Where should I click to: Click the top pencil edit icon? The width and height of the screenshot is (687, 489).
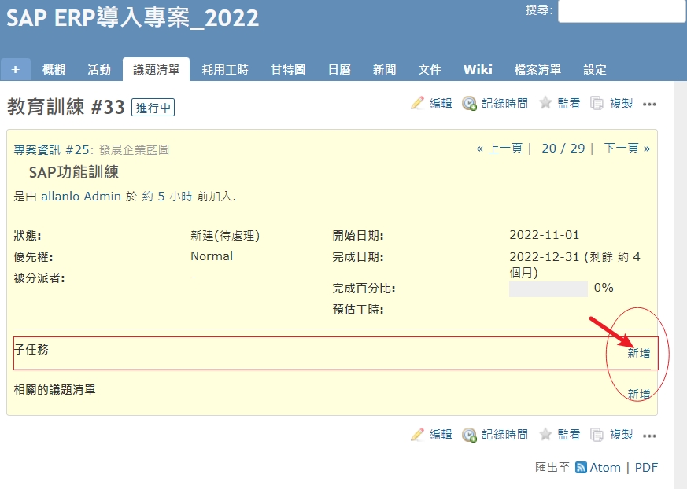coord(418,104)
